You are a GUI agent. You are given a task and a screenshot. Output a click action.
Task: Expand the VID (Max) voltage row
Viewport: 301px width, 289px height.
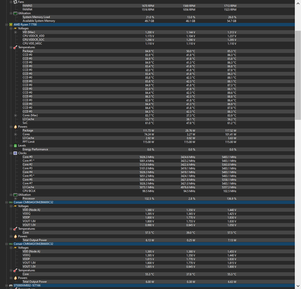(15, 33)
